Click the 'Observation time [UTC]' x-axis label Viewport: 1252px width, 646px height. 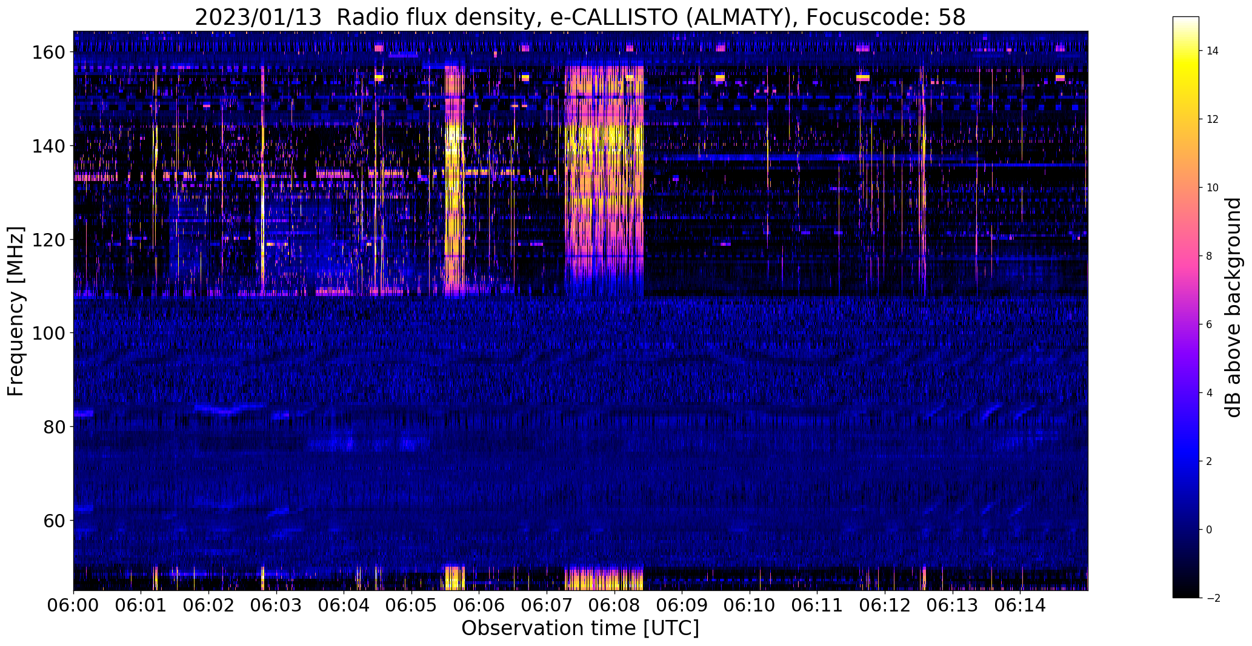pos(580,628)
